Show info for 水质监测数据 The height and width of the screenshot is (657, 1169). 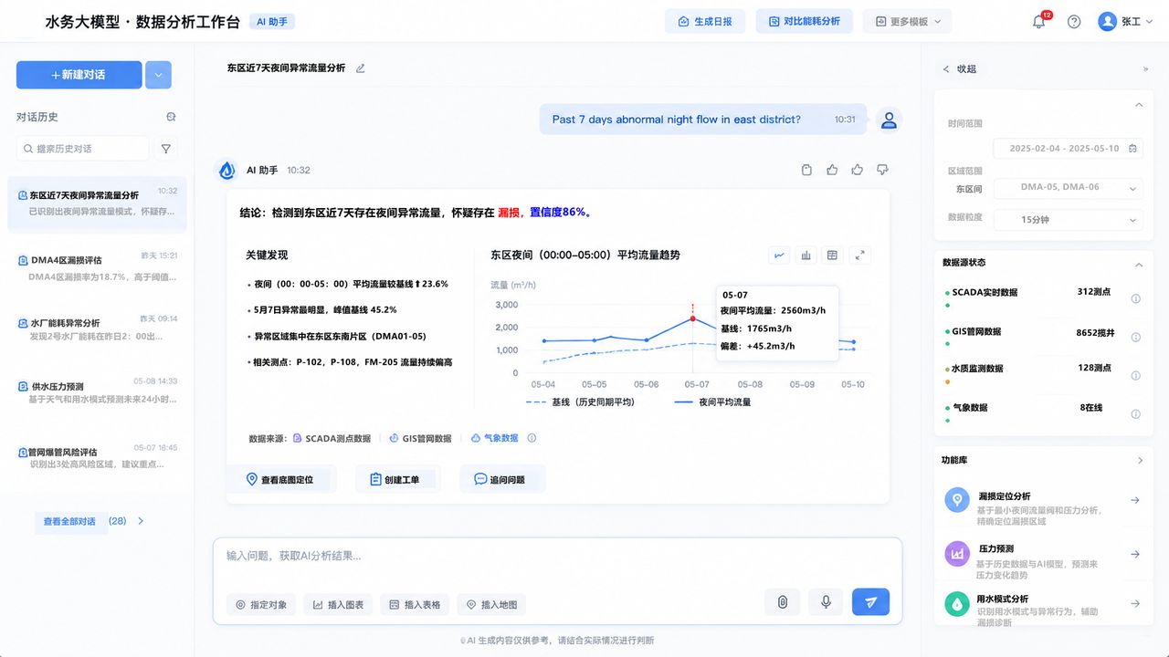click(1136, 375)
